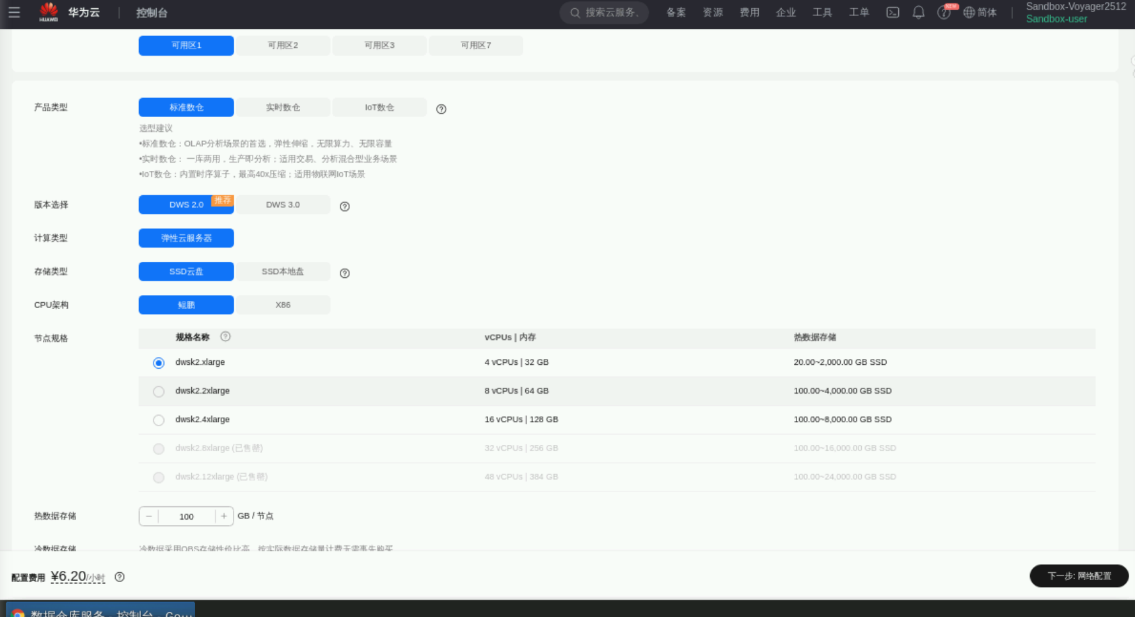Choose SSD云盘 storage type
Viewport: 1135px width, 617px height.
(x=186, y=271)
